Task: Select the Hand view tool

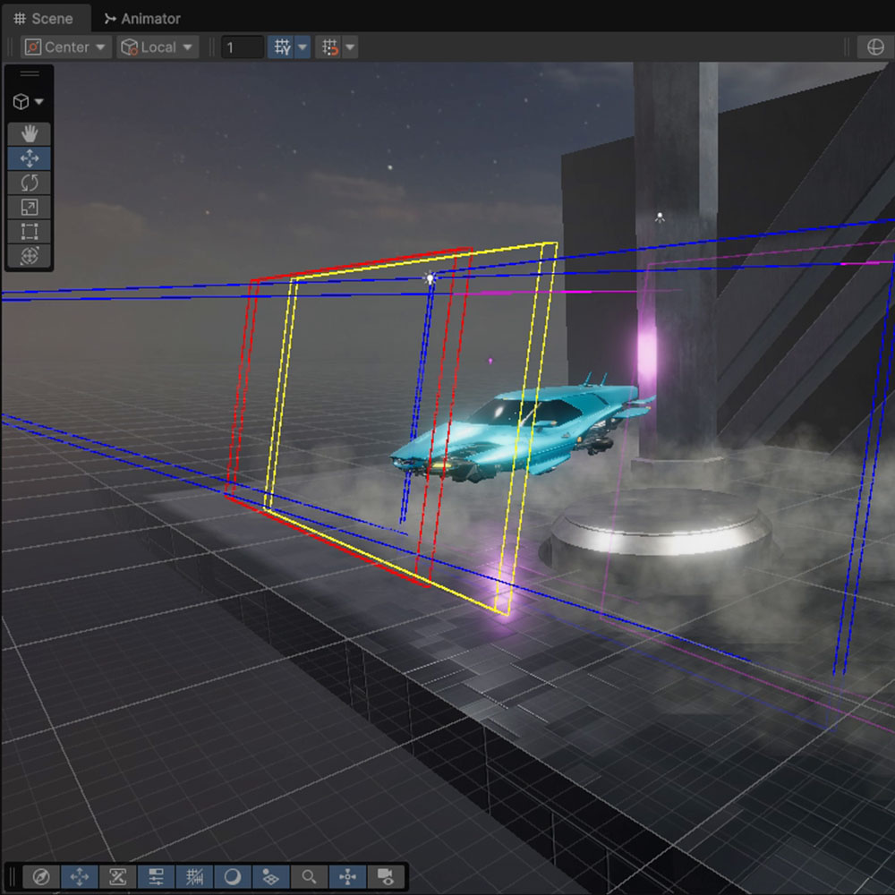Action: pyautogui.click(x=30, y=133)
